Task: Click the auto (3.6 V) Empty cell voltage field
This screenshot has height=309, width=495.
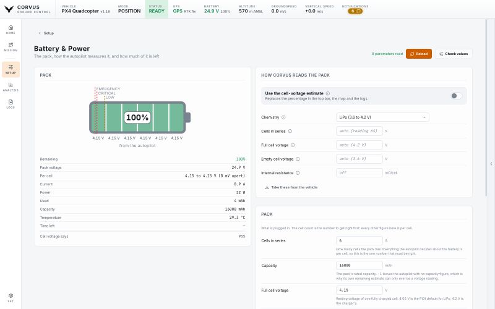Action: coord(359,159)
